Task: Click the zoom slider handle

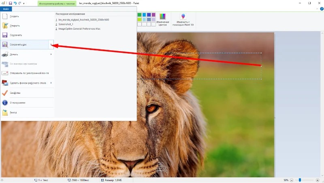Action: click(300, 180)
